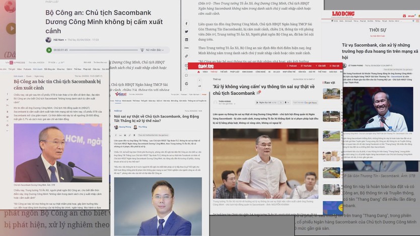The height and width of the screenshot is (236, 420).
Task: Open the VietnamNet logo
Action: click(120, 95)
